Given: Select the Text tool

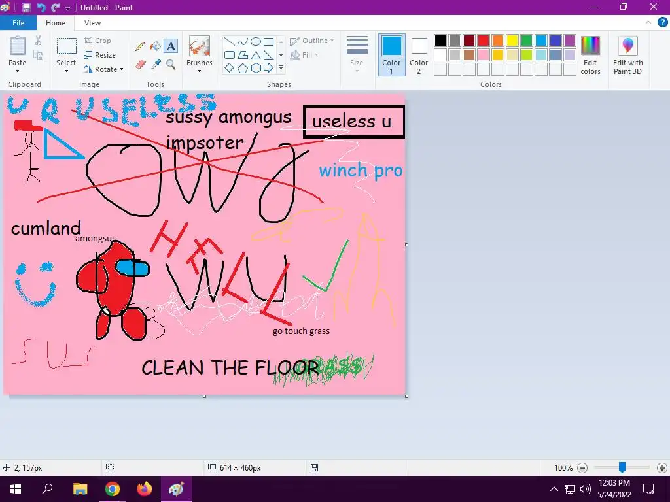Looking at the screenshot, I should [x=171, y=46].
